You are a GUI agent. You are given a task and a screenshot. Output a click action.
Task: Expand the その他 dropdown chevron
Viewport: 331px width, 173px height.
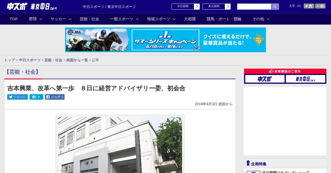point(268,19)
